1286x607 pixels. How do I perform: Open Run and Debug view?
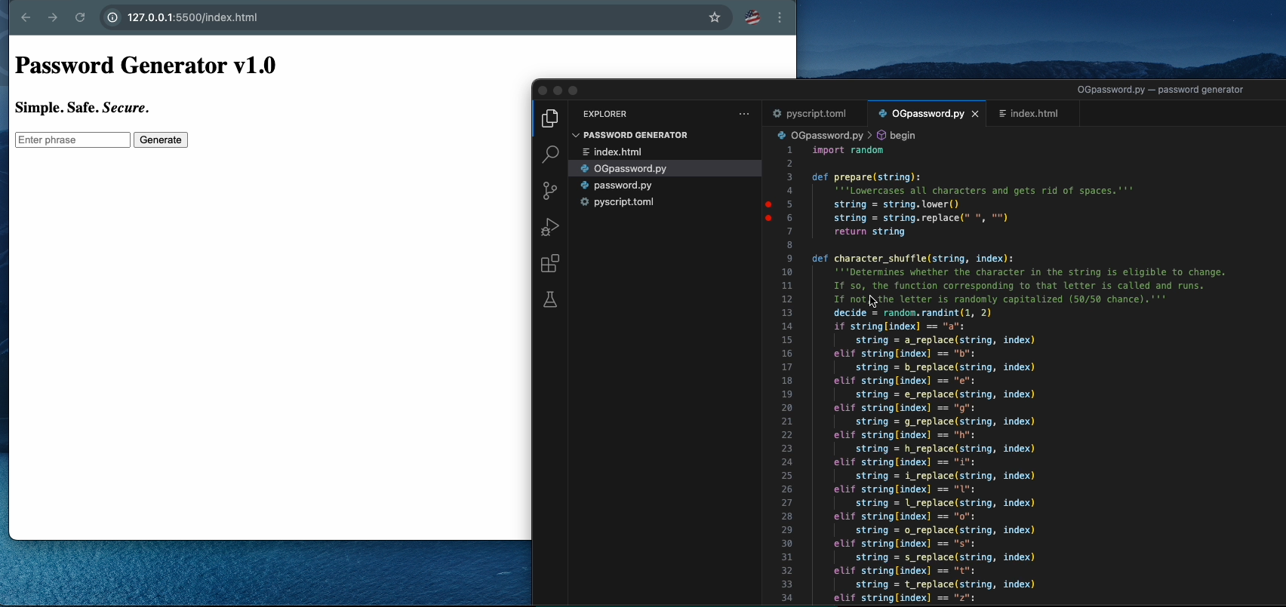pyautogui.click(x=550, y=227)
